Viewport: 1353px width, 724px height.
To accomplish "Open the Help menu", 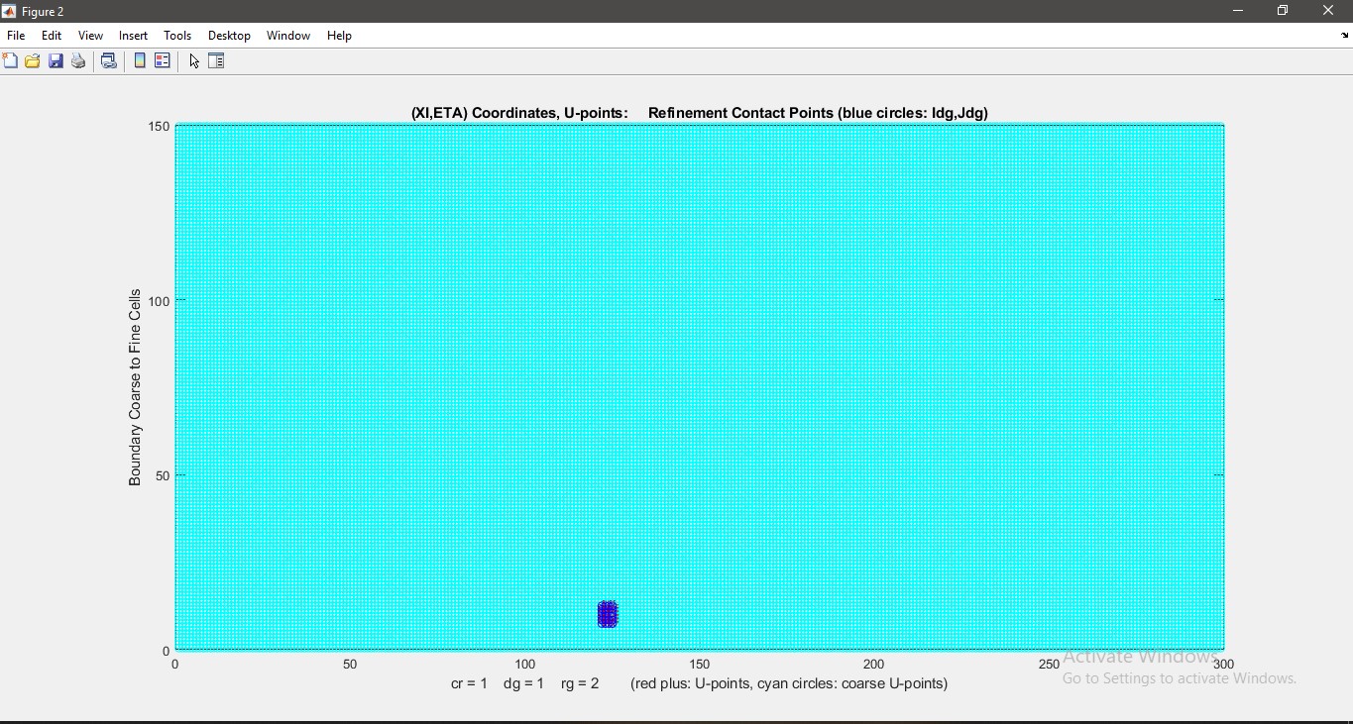I will point(340,36).
